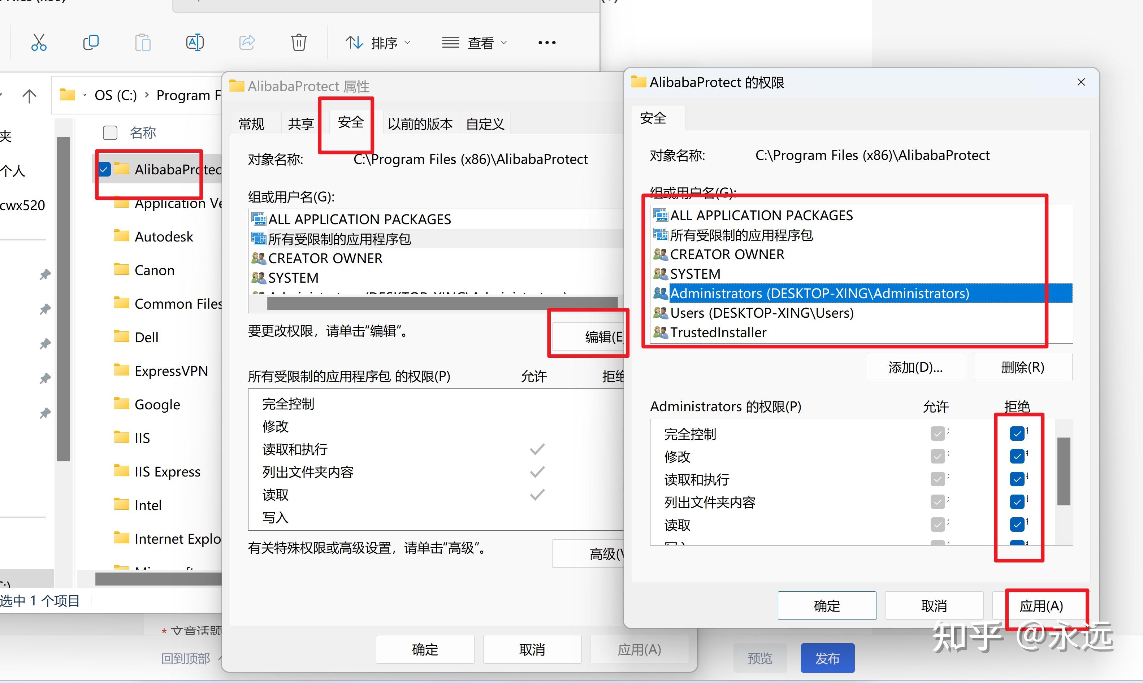Open the three-dots more options menu
This screenshot has height=683, width=1143.
pyautogui.click(x=547, y=43)
